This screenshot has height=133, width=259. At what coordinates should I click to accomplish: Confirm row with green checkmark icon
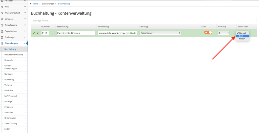point(34,33)
